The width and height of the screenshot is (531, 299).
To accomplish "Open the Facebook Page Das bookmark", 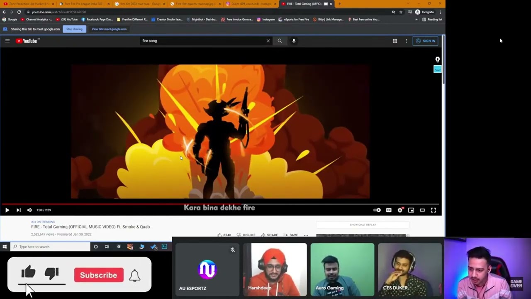I will (x=97, y=20).
